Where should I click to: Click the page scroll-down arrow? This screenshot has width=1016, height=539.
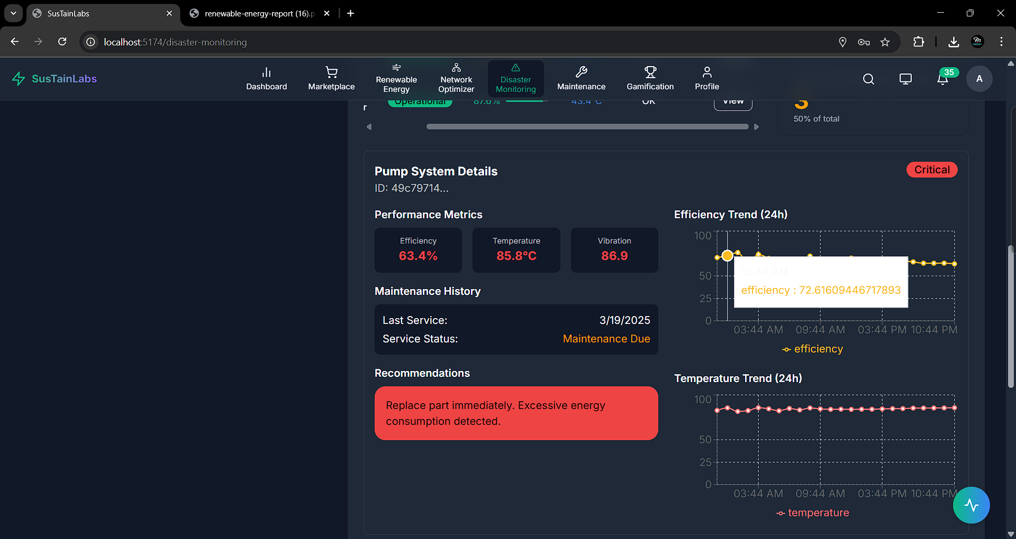pyautogui.click(x=1011, y=534)
